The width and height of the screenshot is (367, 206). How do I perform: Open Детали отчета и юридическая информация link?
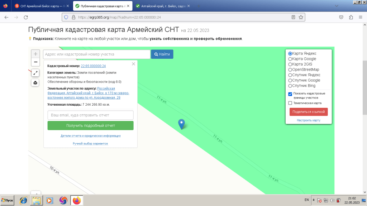pos(91,136)
